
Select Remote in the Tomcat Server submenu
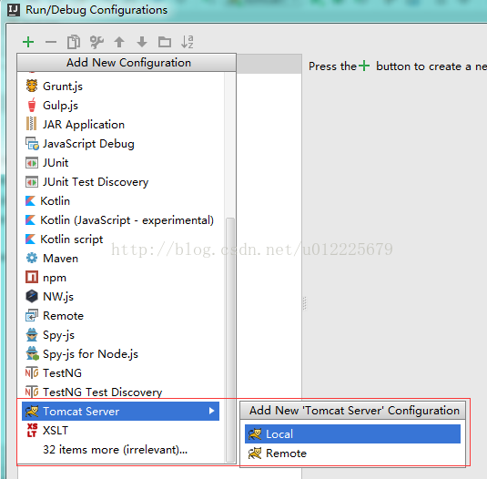coord(352,454)
